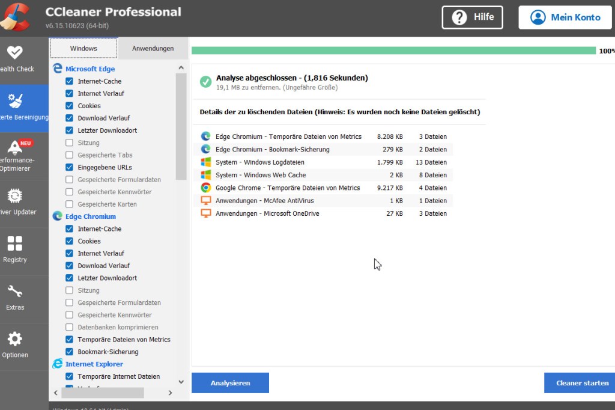Click the Internet Explorer section icon
615x410 pixels.
click(x=58, y=364)
